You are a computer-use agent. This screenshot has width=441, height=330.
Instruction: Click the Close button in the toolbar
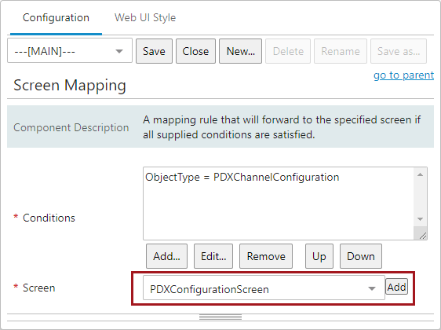[195, 51]
